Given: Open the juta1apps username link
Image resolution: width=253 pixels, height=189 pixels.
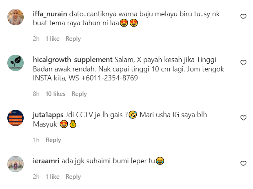Looking at the screenshot, I should pyautogui.click(x=48, y=115).
